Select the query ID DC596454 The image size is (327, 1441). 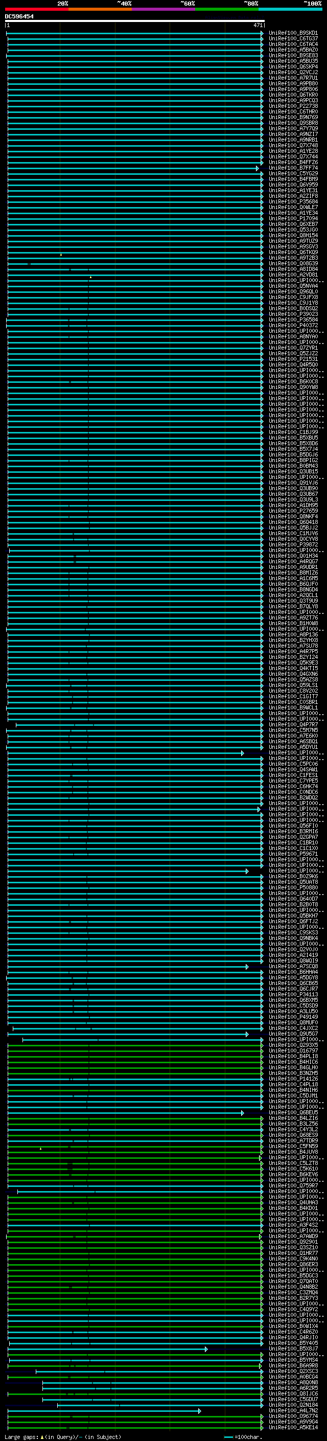tap(19, 16)
